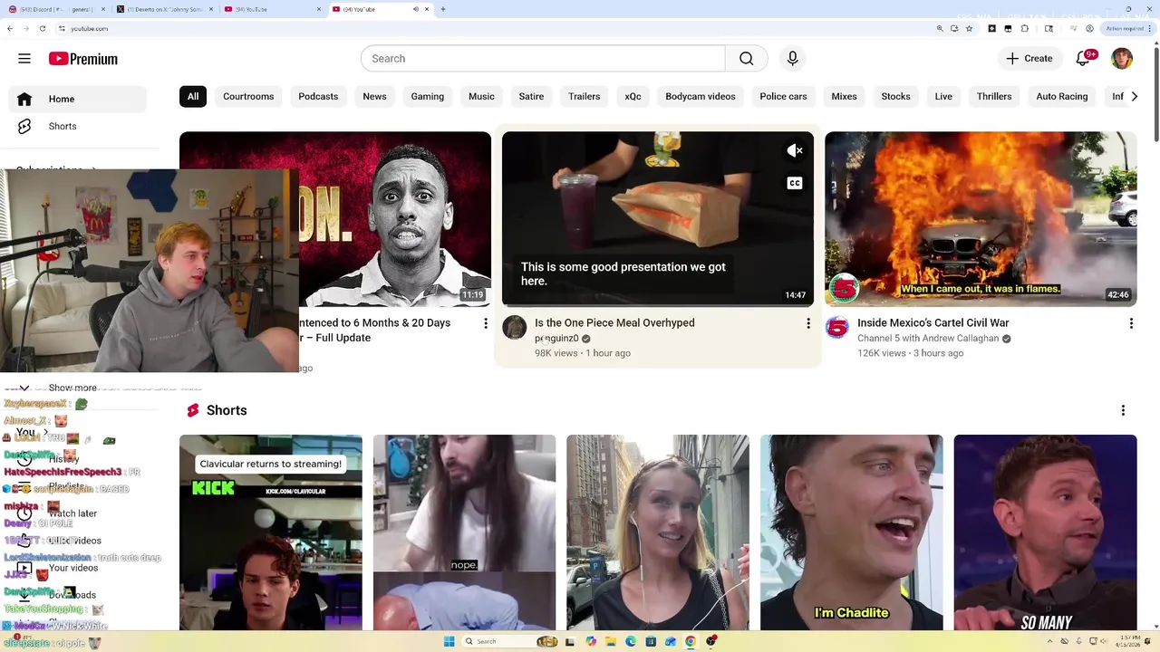The image size is (1160, 652).
Task: Click the Action required browser button
Action: pos(1127,29)
